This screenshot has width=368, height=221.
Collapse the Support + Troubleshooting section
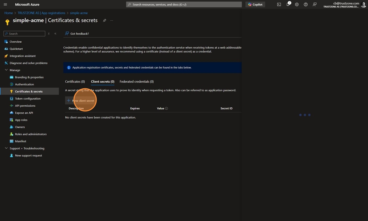[x=6, y=148]
